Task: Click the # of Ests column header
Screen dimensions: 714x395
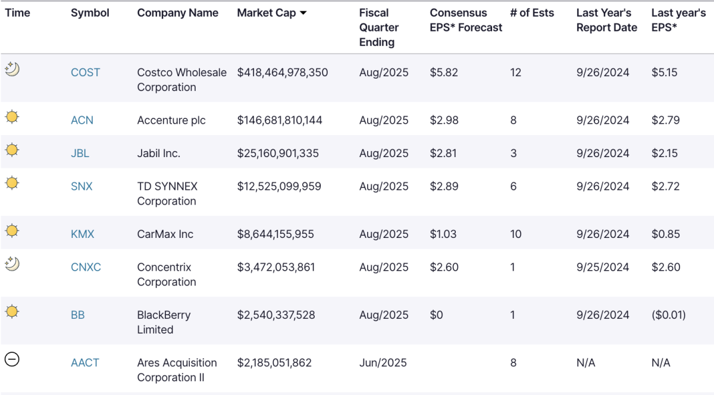Action: point(533,13)
